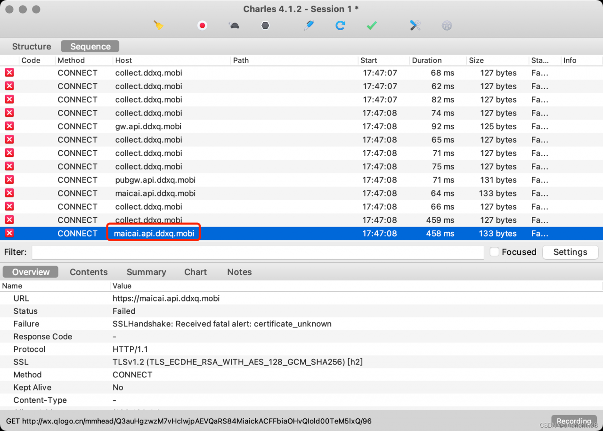This screenshot has height=431, width=603.
Task: Click the 82 ms duration cell
Action: (x=443, y=99)
